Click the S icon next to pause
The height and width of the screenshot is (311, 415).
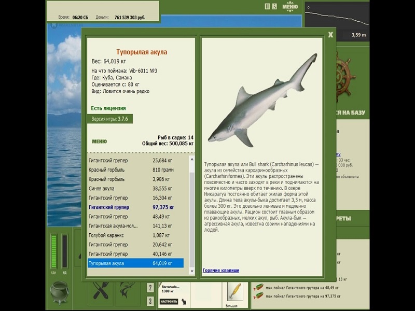[x=274, y=7]
